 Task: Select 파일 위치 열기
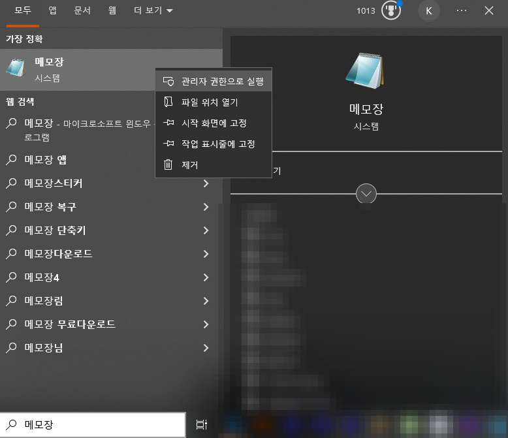(214, 102)
